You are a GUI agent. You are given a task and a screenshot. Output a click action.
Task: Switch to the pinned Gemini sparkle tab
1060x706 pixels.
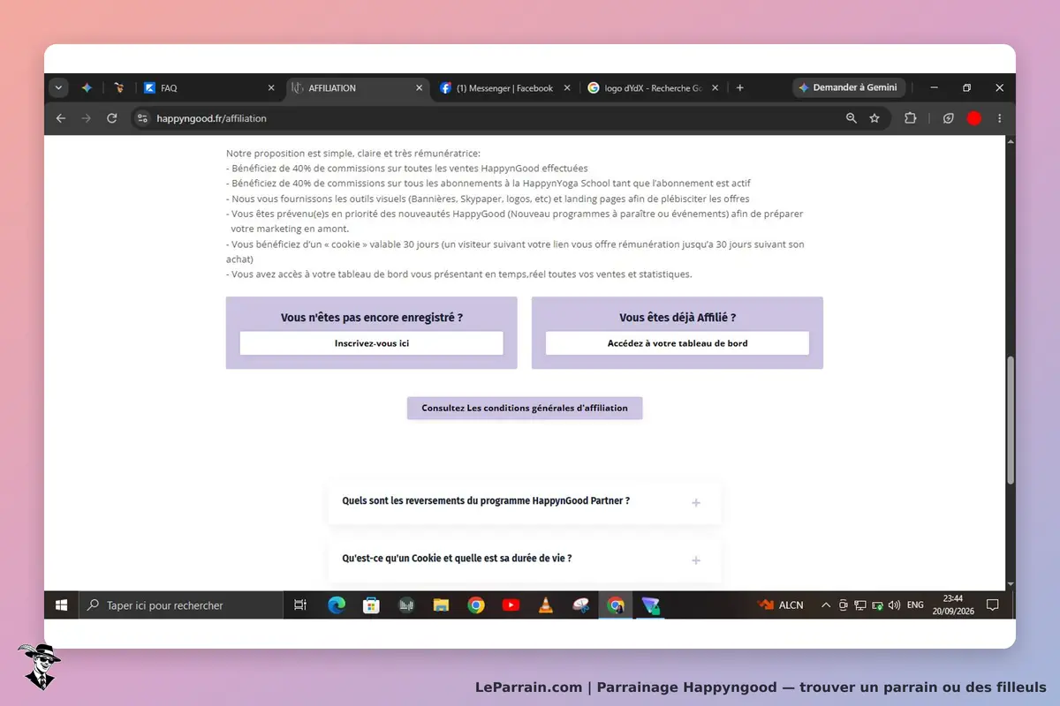tap(87, 88)
